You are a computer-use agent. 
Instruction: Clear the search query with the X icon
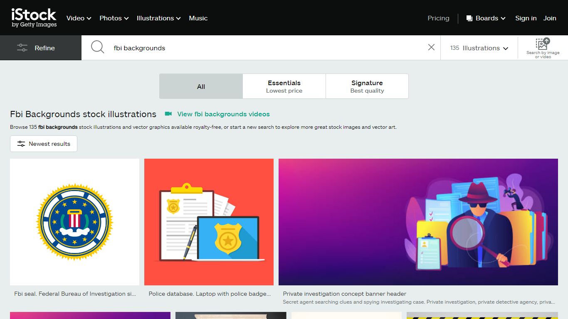point(431,47)
